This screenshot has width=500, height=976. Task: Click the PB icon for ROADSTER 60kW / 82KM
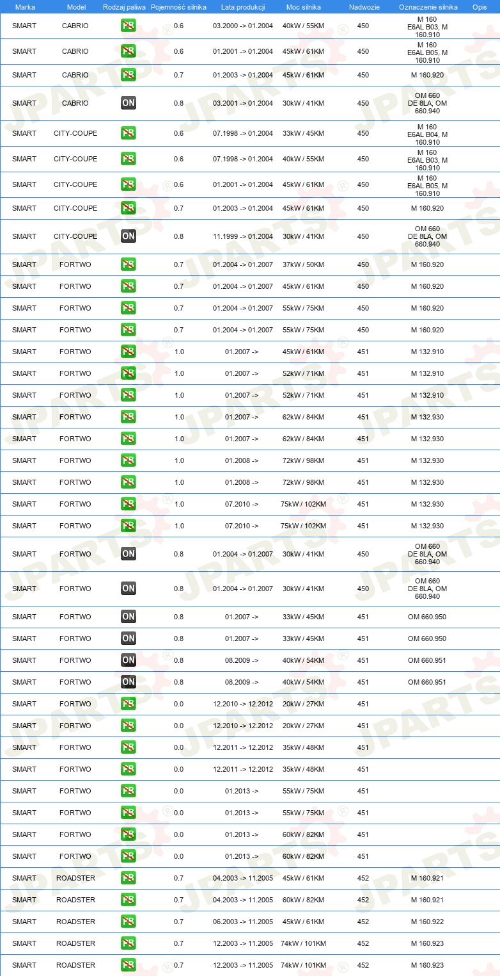tap(129, 900)
